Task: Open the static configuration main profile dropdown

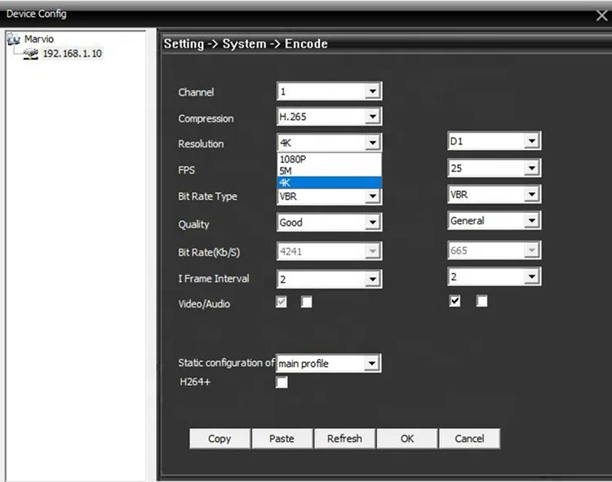Action: pos(372,364)
